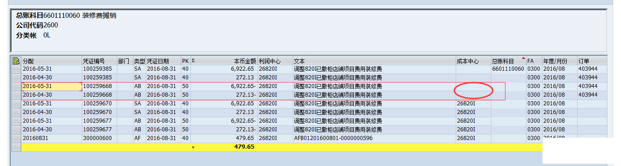Click 文本 调整820I in the first 100259670 row

[x=337, y=104]
